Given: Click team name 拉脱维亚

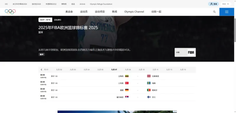Looking at the screenshot, I should (155, 76).
